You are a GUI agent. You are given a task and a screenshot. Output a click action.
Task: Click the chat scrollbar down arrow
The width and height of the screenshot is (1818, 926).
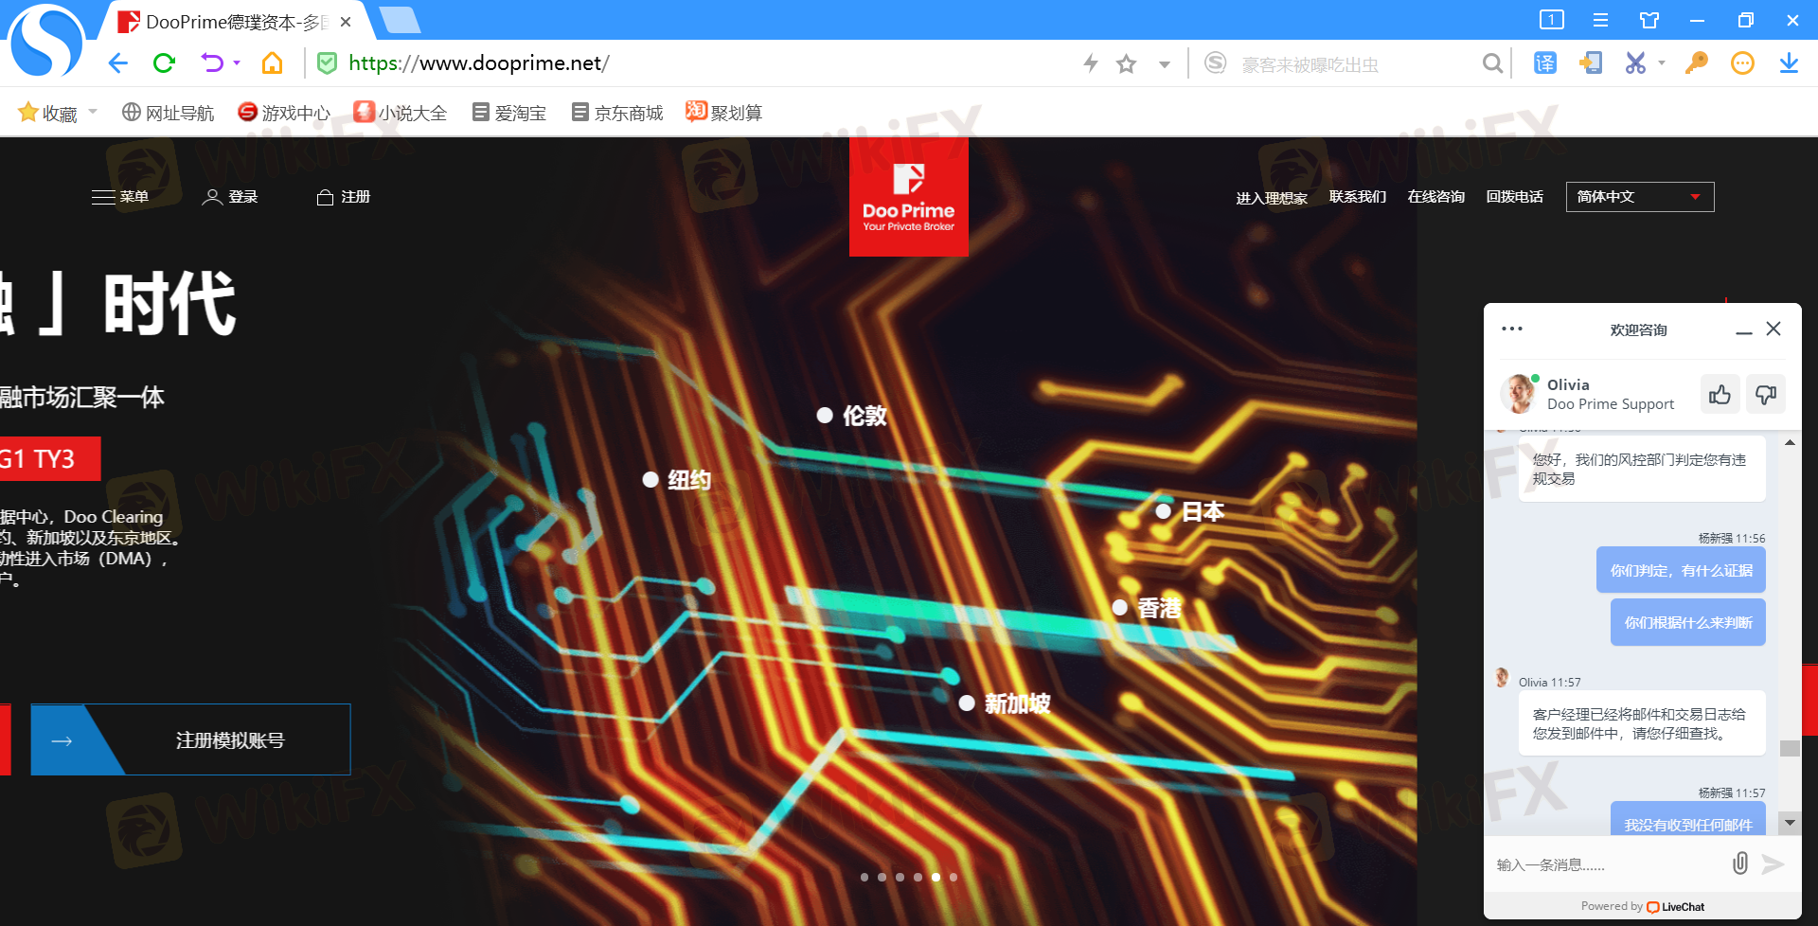1789,823
